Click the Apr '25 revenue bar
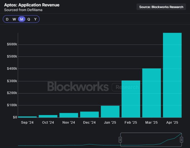Screen dimensions: 190x148 tap(172, 75)
